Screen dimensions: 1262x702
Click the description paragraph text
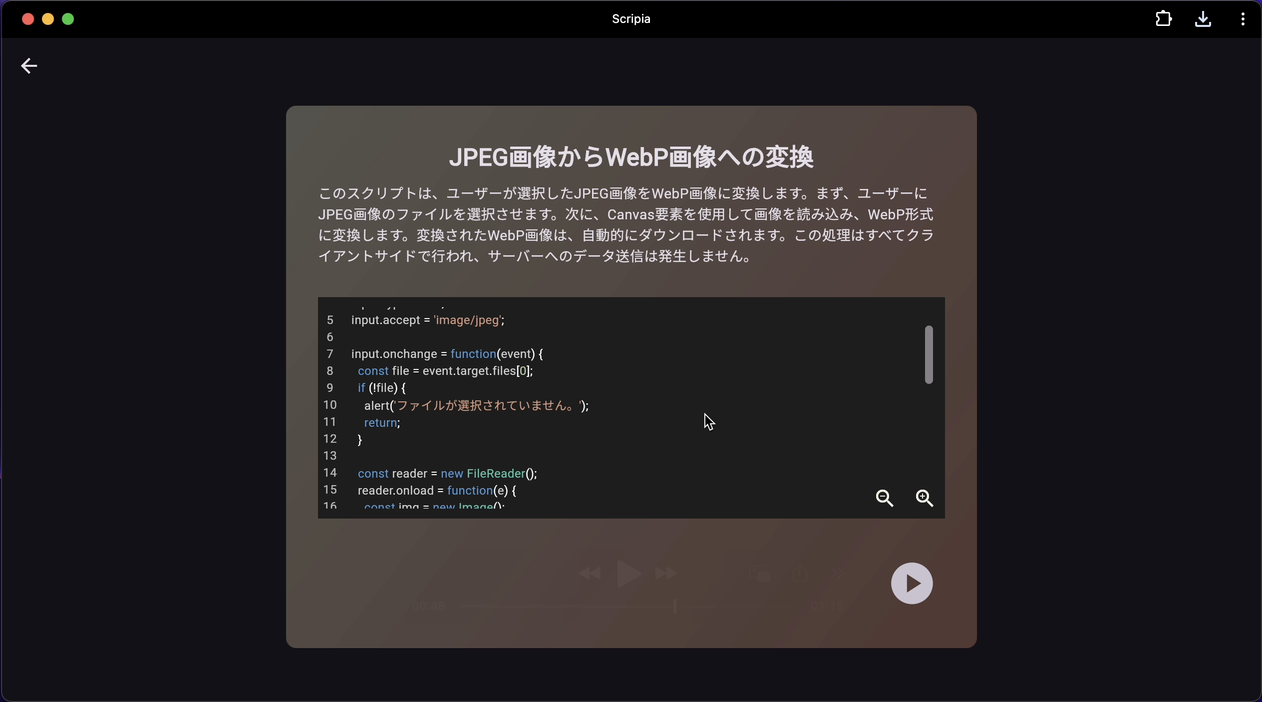[x=626, y=225]
